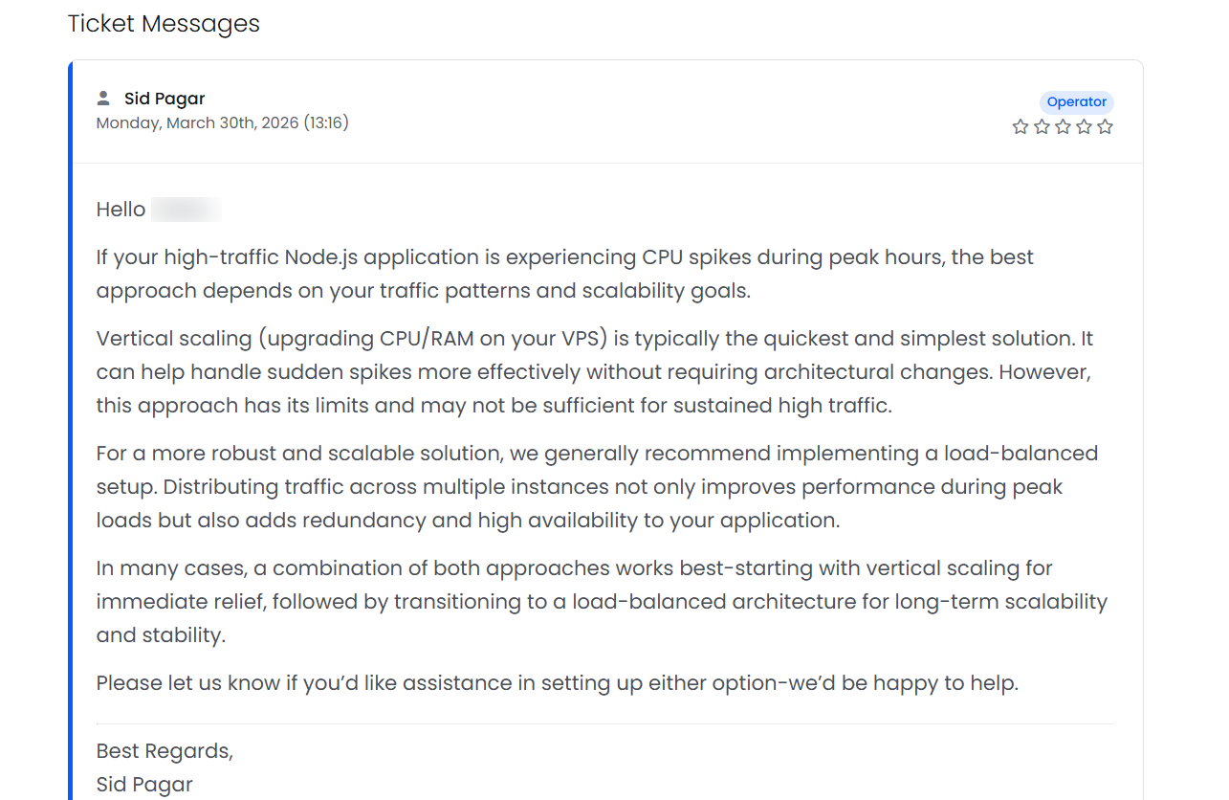Click the Ticket Messages heading
The width and height of the screenshot is (1229, 800).
pyautogui.click(x=164, y=23)
